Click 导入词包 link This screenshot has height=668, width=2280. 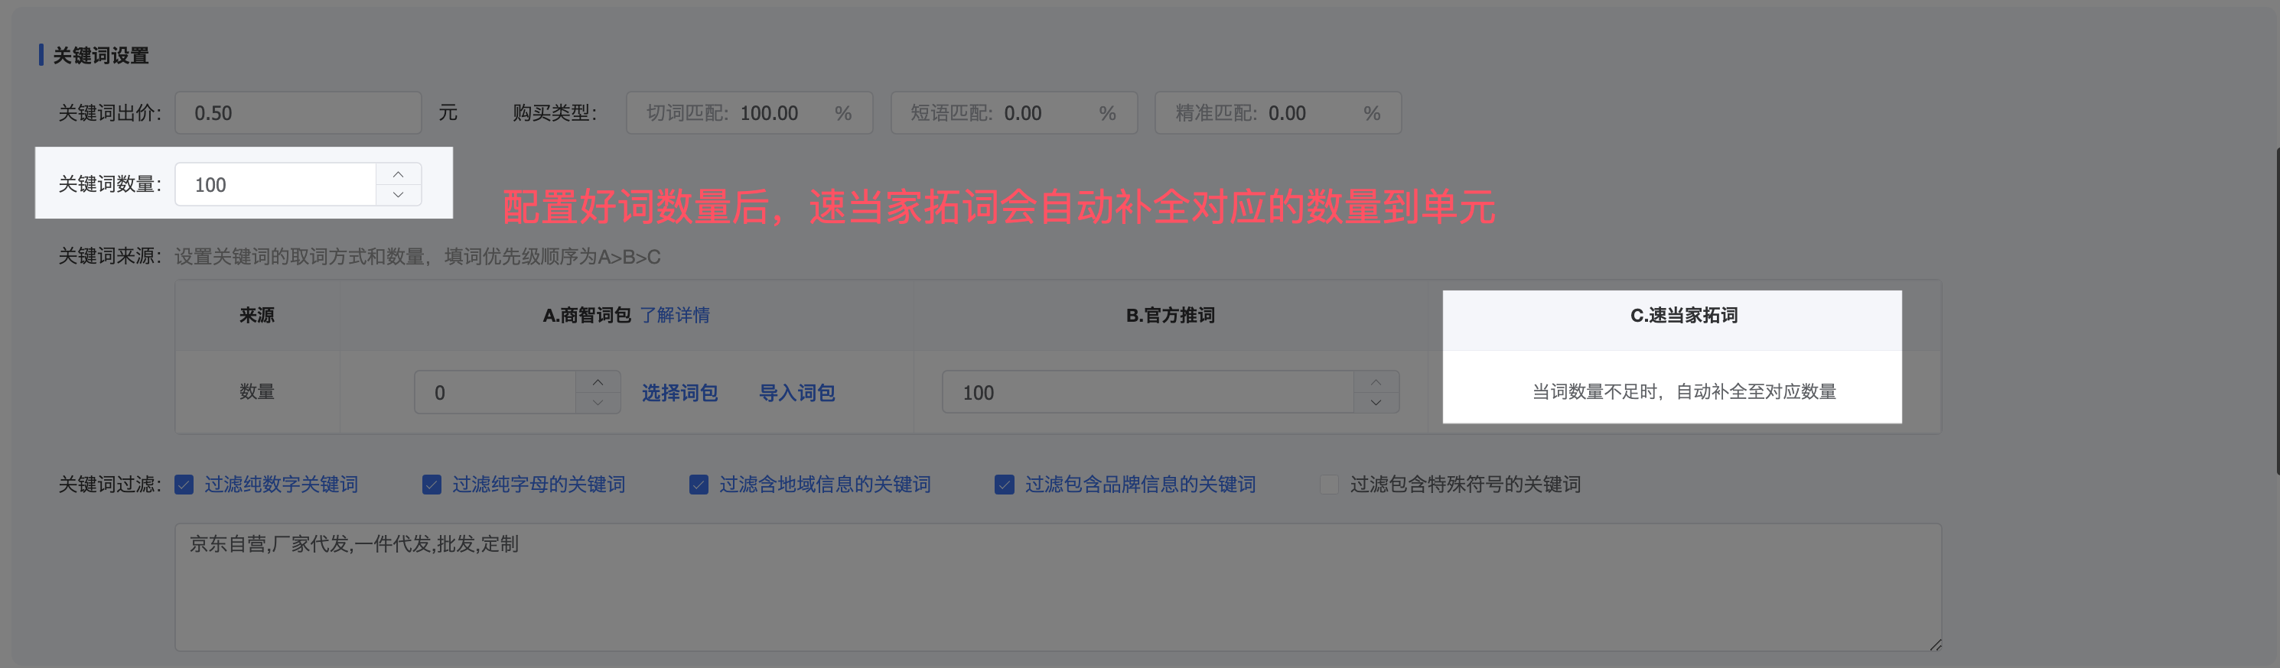pos(796,392)
